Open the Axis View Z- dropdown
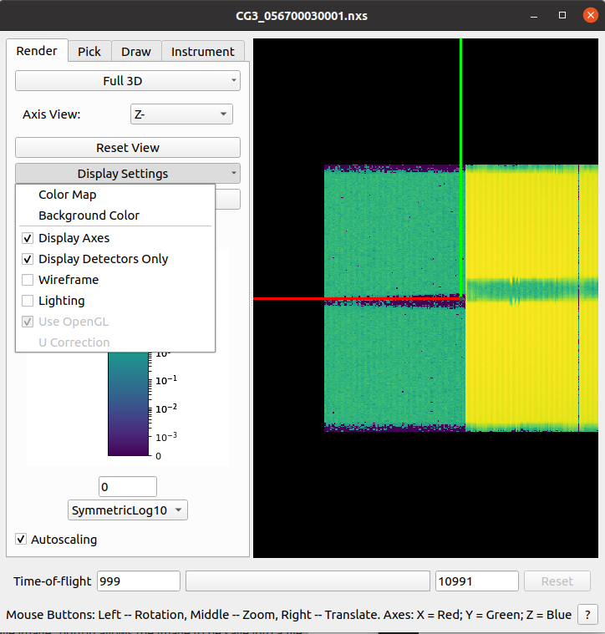605x634 pixels. [x=181, y=114]
